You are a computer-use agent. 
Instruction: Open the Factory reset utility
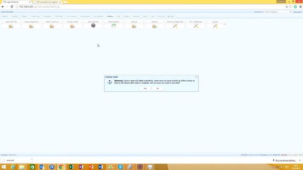72,25
